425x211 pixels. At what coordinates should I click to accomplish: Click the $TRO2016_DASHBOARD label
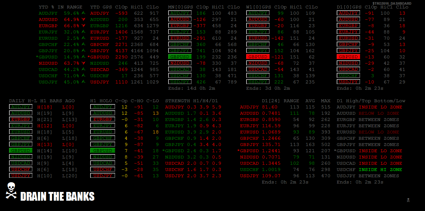click(x=392, y=3)
